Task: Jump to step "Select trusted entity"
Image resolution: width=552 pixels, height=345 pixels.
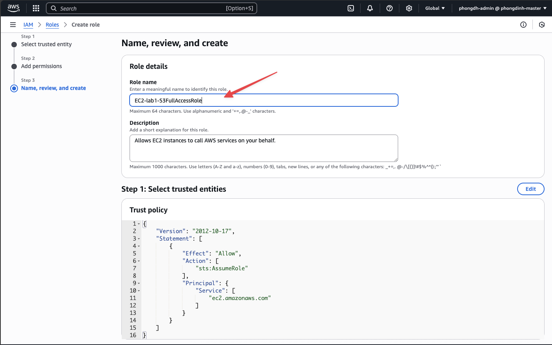Action: (x=47, y=44)
